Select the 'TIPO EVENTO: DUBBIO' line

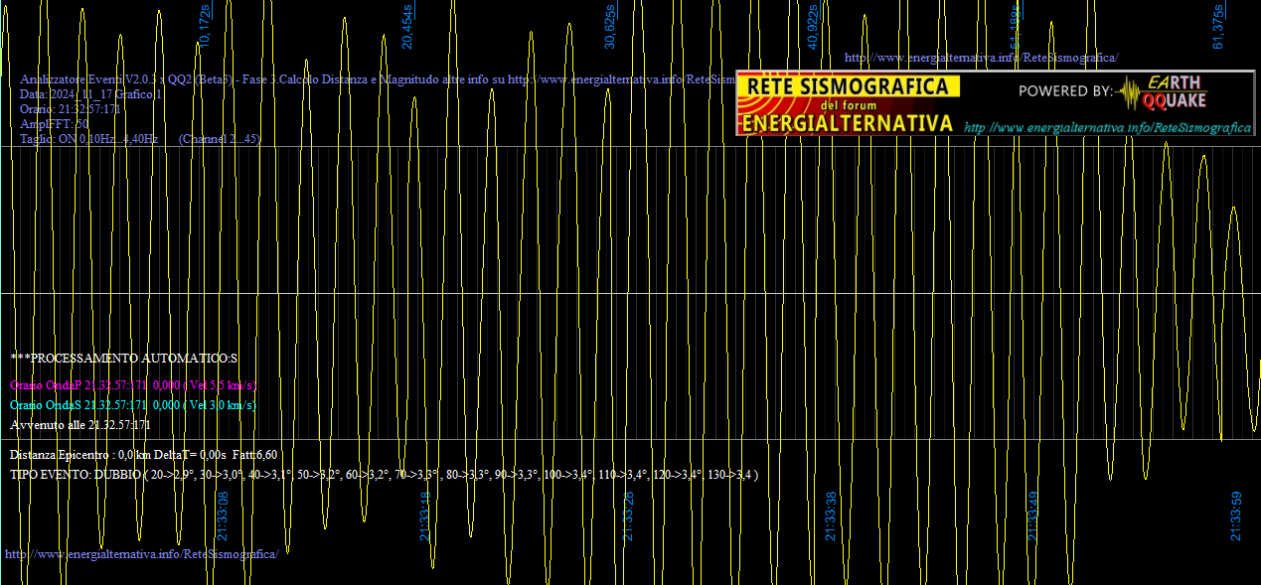[x=385, y=474]
